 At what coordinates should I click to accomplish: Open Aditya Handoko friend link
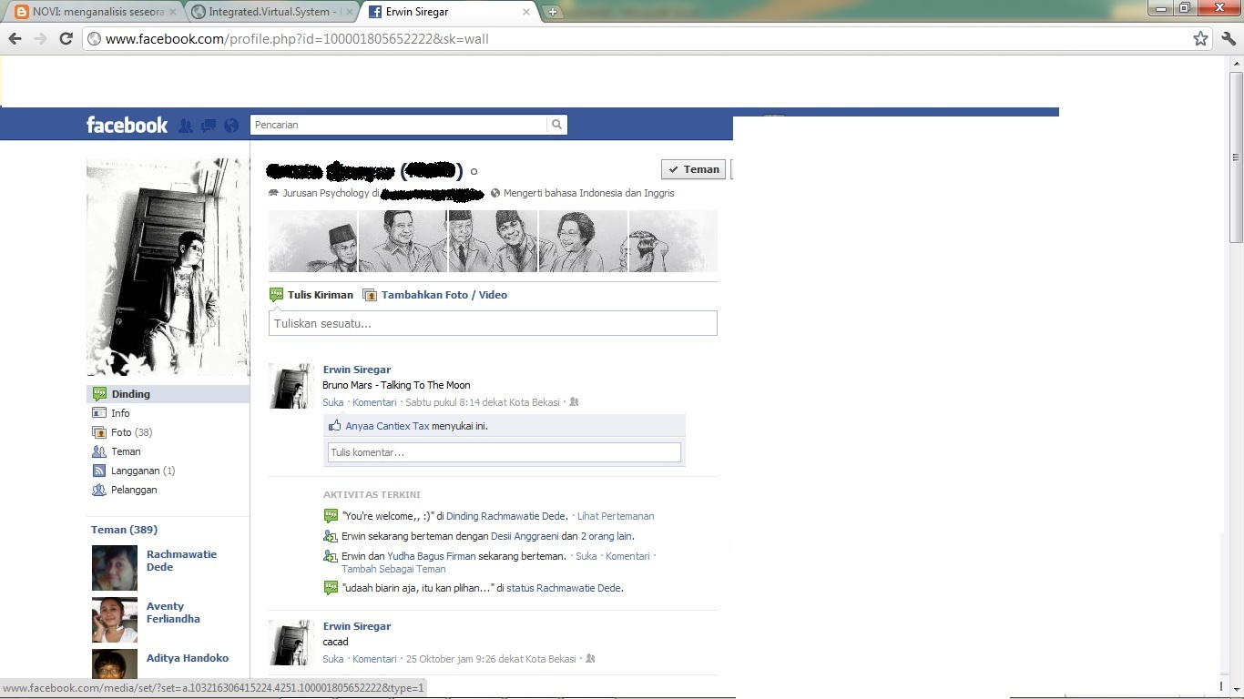click(188, 658)
